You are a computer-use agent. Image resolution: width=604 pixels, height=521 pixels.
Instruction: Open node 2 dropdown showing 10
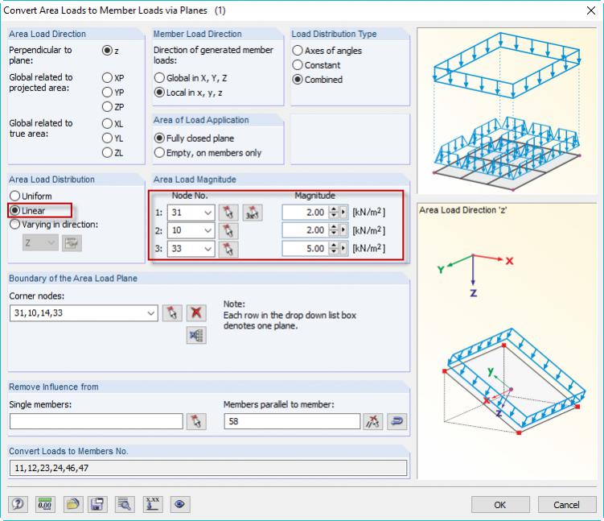(x=208, y=230)
